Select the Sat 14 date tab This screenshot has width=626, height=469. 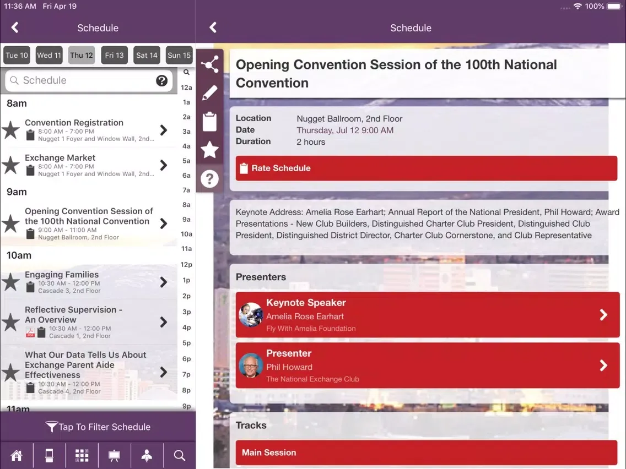click(x=147, y=56)
